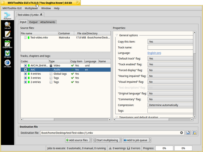The height and width of the screenshot is (152, 203).
Task: Click the Track name input field
Action: coord(170,47)
